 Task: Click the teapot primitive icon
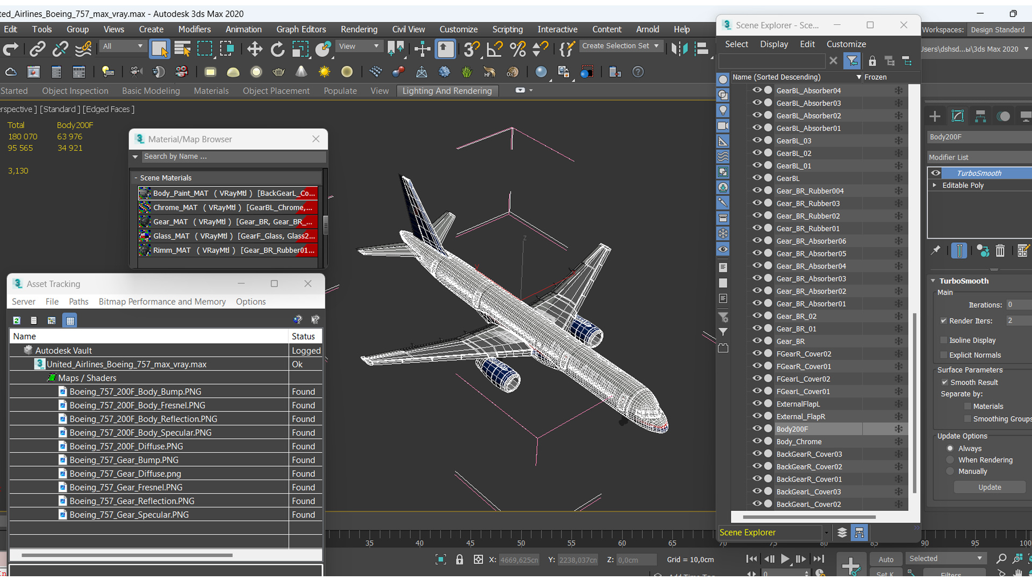pos(278,72)
